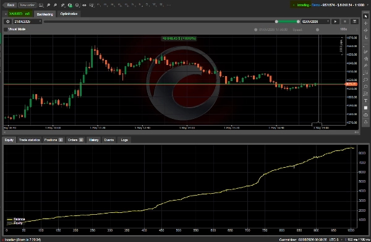Click the zoom in magnifier icon

48,5
